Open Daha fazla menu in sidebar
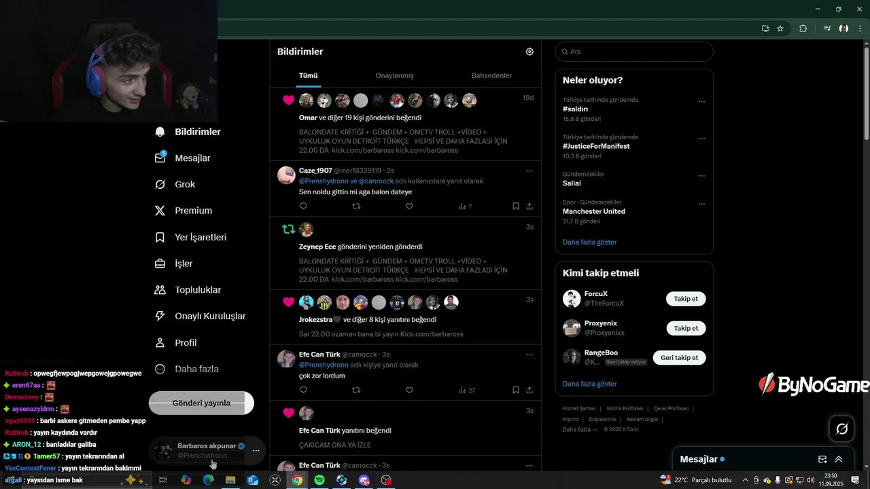The width and height of the screenshot is (870, 489). (x=188, y=369)
